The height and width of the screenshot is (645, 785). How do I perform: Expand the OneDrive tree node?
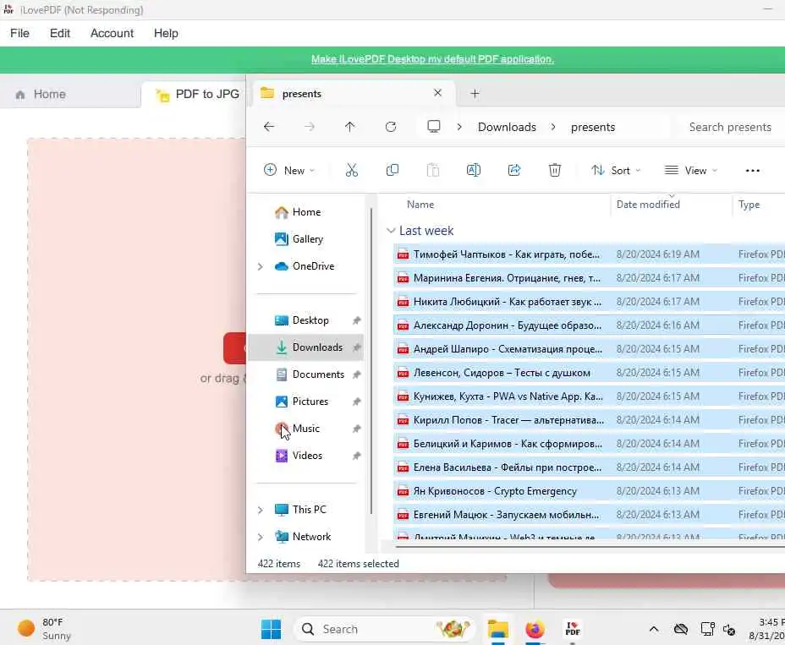261,266
